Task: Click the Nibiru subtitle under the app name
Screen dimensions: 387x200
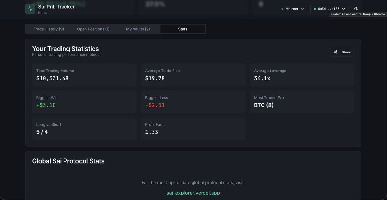Action: [x=43, y=13]
